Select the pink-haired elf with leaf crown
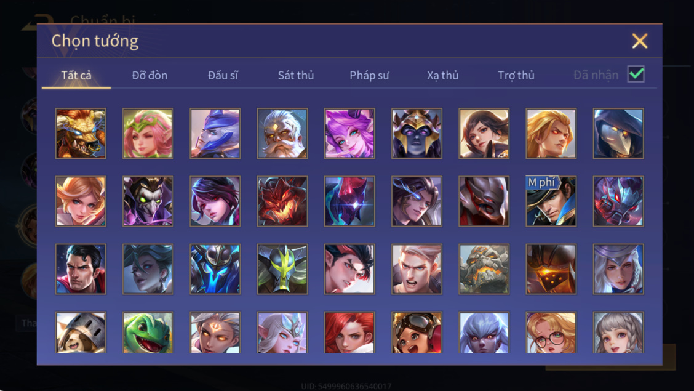Screen dimensions: 694x391 [x=148, y=133]
